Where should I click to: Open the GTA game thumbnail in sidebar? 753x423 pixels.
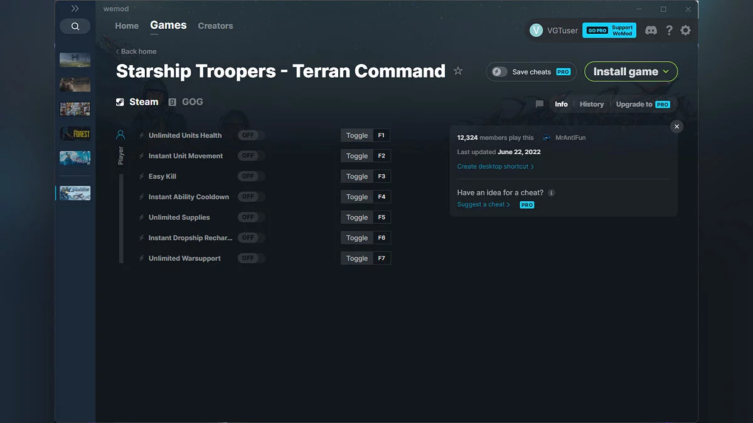click(x=75, y=109)
